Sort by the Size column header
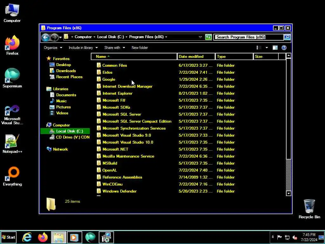 [x=266, y=57]
